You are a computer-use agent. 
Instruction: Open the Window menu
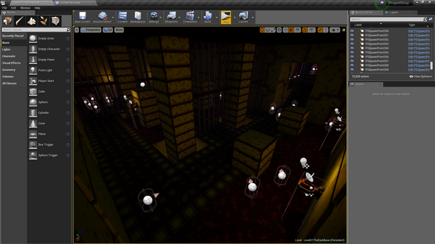pos(25,8)
